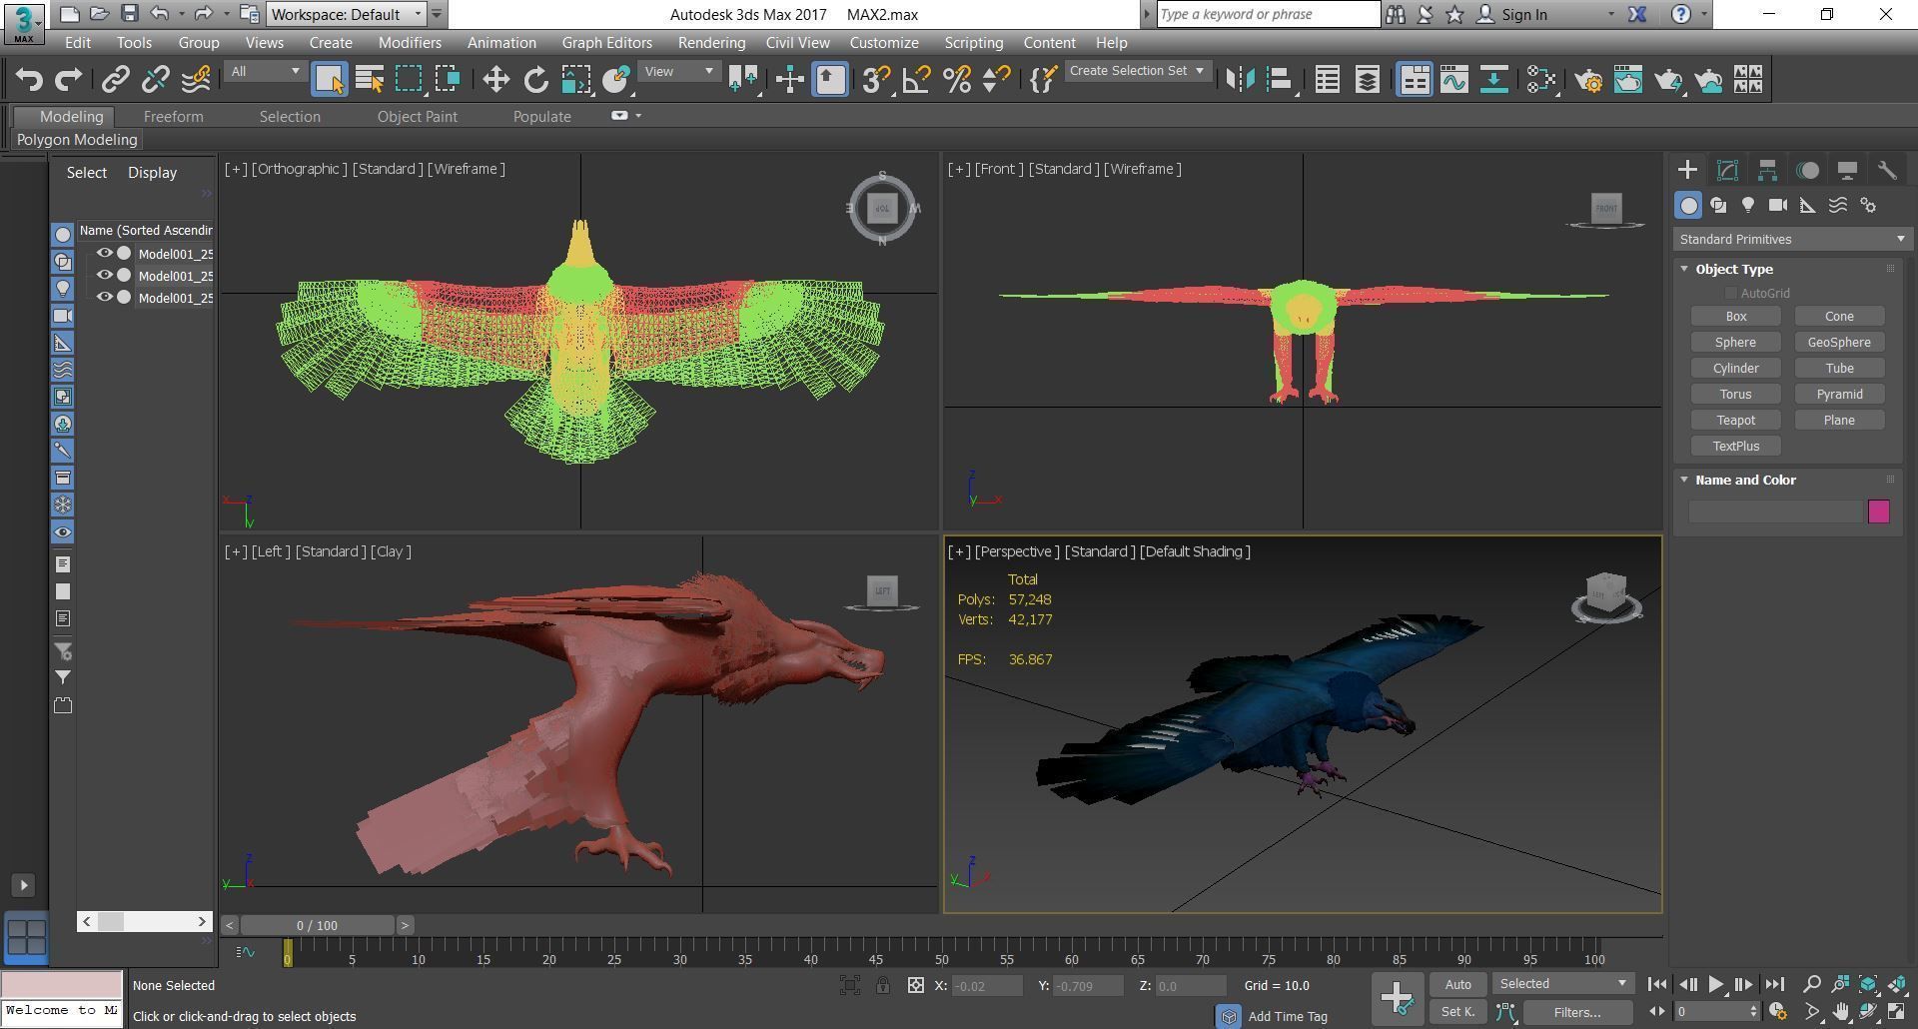
Task: Choose the Select Object tool
Action: [330, 80]
